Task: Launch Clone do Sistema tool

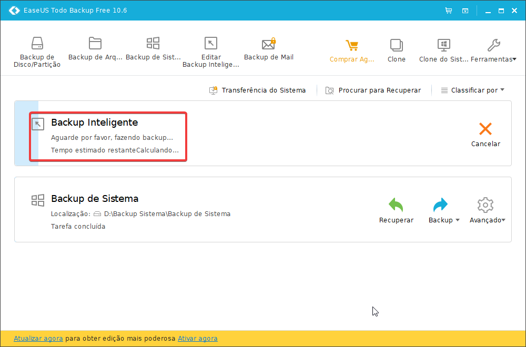Action: [x=443, y=51]
